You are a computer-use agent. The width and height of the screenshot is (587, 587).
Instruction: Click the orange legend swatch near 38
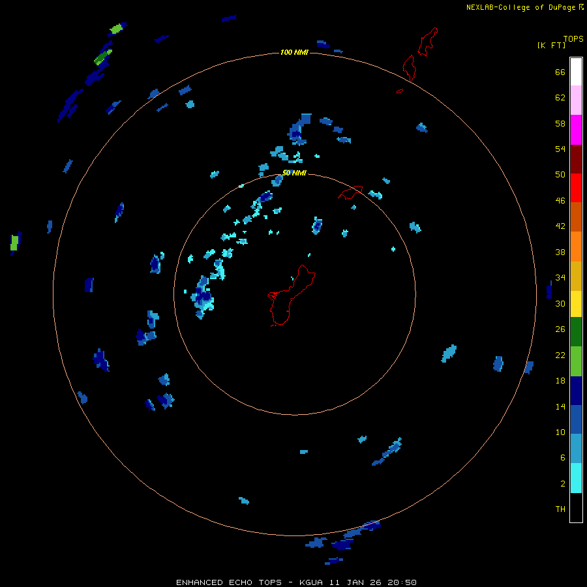coord(576,247)
